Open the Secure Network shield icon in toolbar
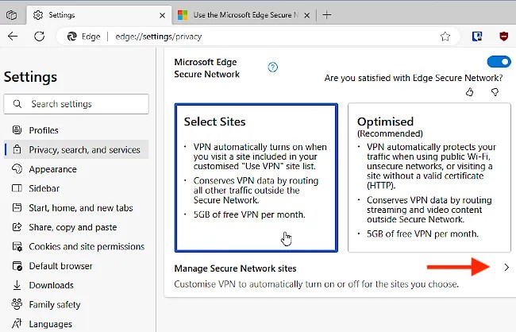This screenshot has height=332, width=516. coord(477,37)
